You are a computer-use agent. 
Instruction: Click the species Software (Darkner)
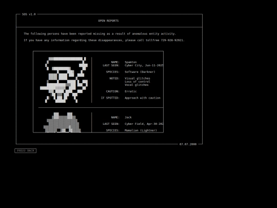tap(140, 72)
